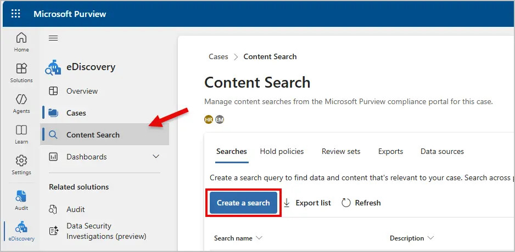Follow the Cases breadcrumb link
Viewport: 515px width, 252px height.
(219, 56)
